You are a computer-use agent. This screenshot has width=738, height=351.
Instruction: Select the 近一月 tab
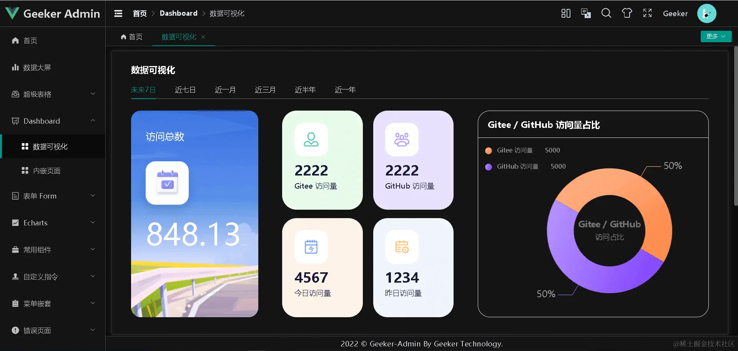(225, 90)
